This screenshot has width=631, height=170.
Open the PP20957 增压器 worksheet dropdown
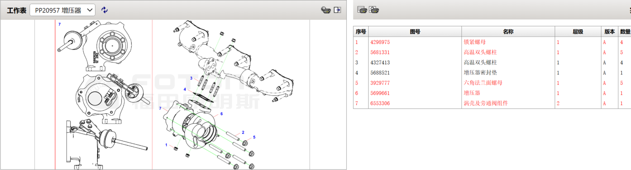63,10
